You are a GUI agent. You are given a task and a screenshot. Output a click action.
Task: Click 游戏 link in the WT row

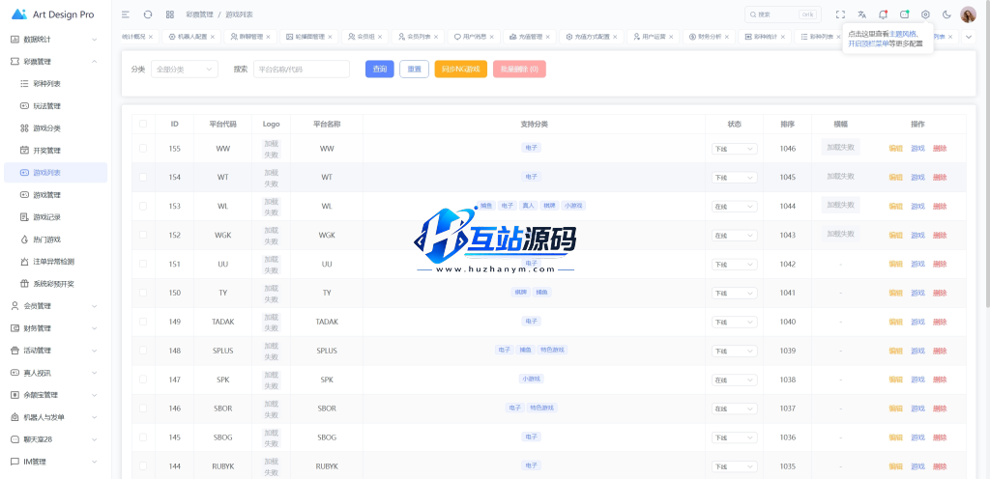tap(917, 177)
